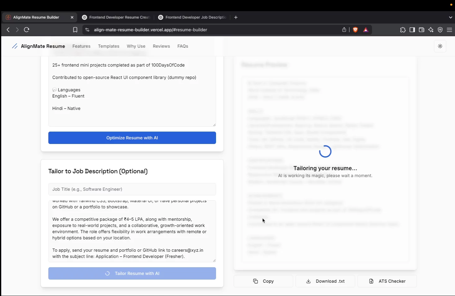Viewport: 455px width, 296px height.
Task: Grab the resume text area resize handle
Action: [x=214, y=125]
